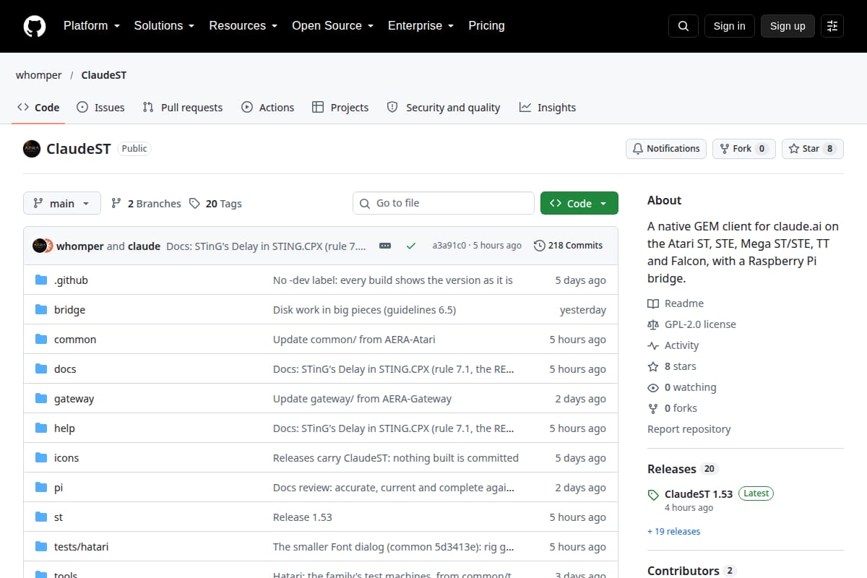This screenshot has width=867, height=578.
Task: Click the Sign up button
Action: (788, 26)
